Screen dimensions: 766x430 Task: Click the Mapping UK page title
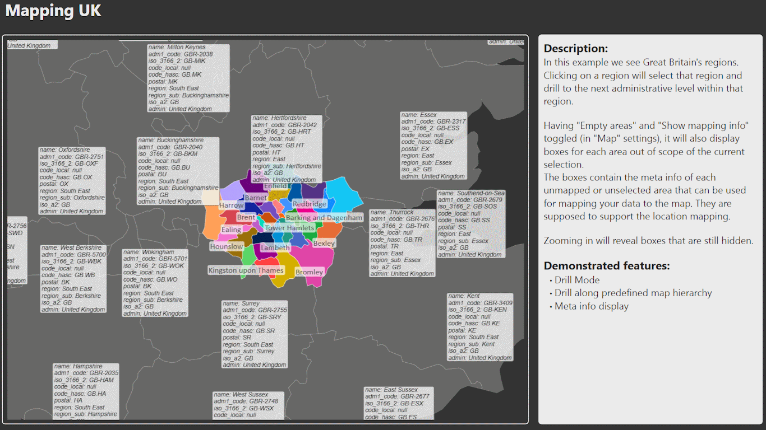[53, 11]
